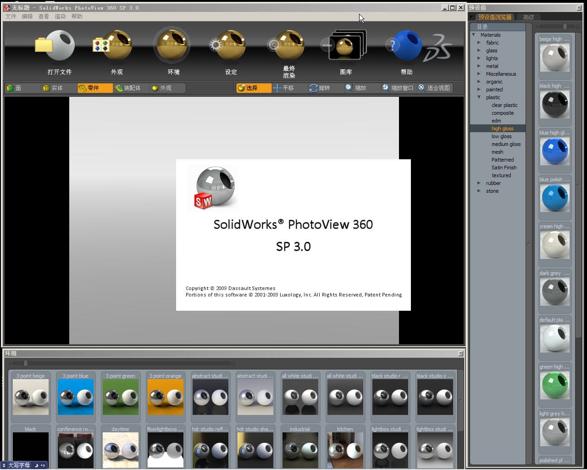Select the 装配体 assembly selection mode

[131, 88]
